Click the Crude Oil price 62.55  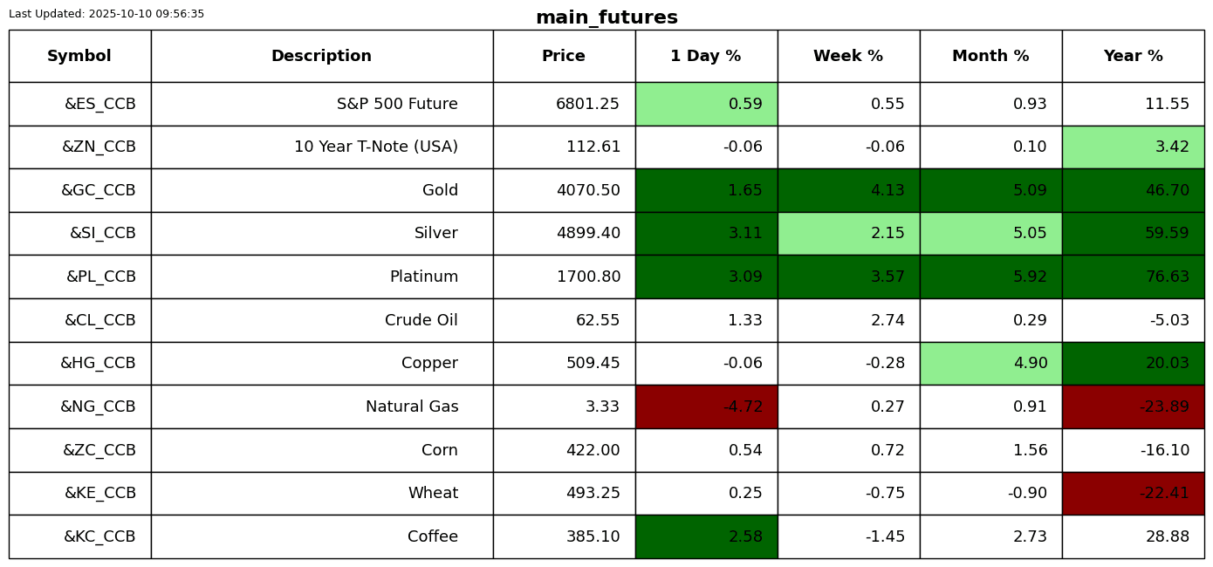coord(598,321)
